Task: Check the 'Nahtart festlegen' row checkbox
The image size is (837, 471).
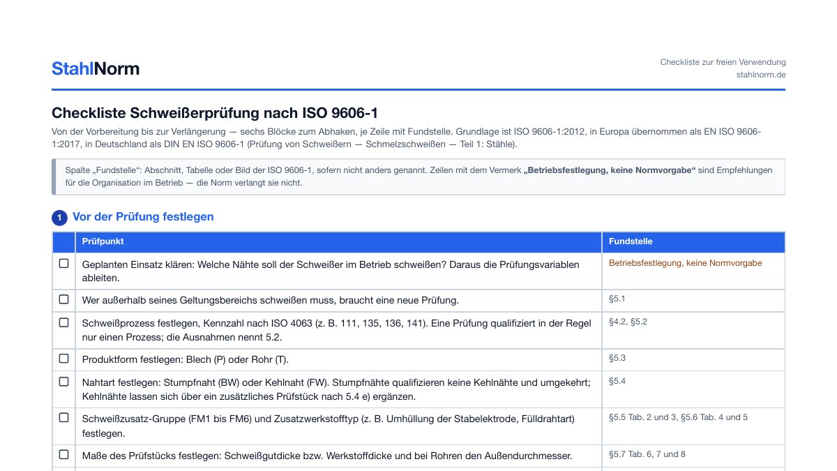Action: click(63, 382)
